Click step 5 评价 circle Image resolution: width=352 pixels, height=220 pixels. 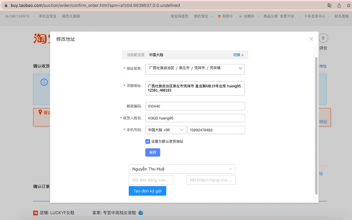pos(323,38)
